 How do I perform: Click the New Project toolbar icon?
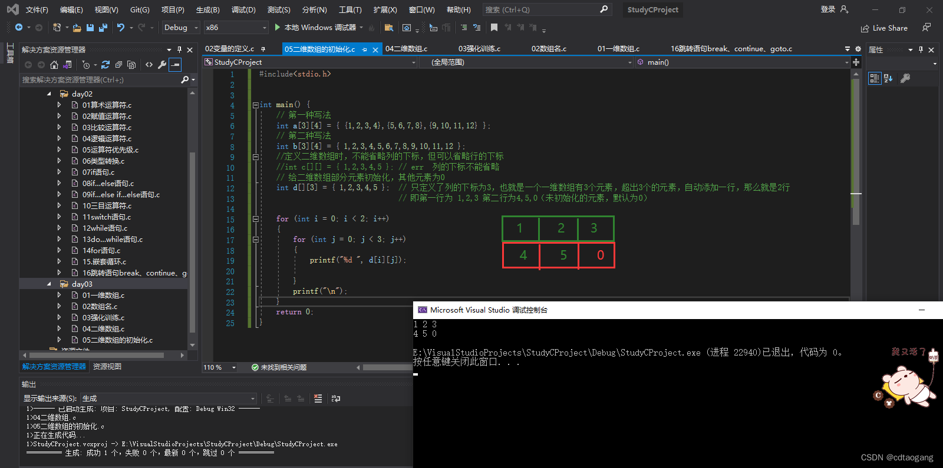pyautogui.click(x=57, y=28)
